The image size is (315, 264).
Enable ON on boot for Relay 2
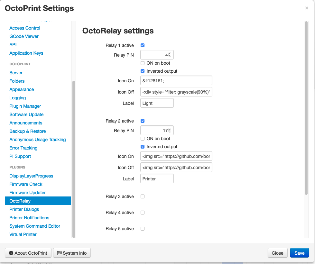click(x=143, y=139)
